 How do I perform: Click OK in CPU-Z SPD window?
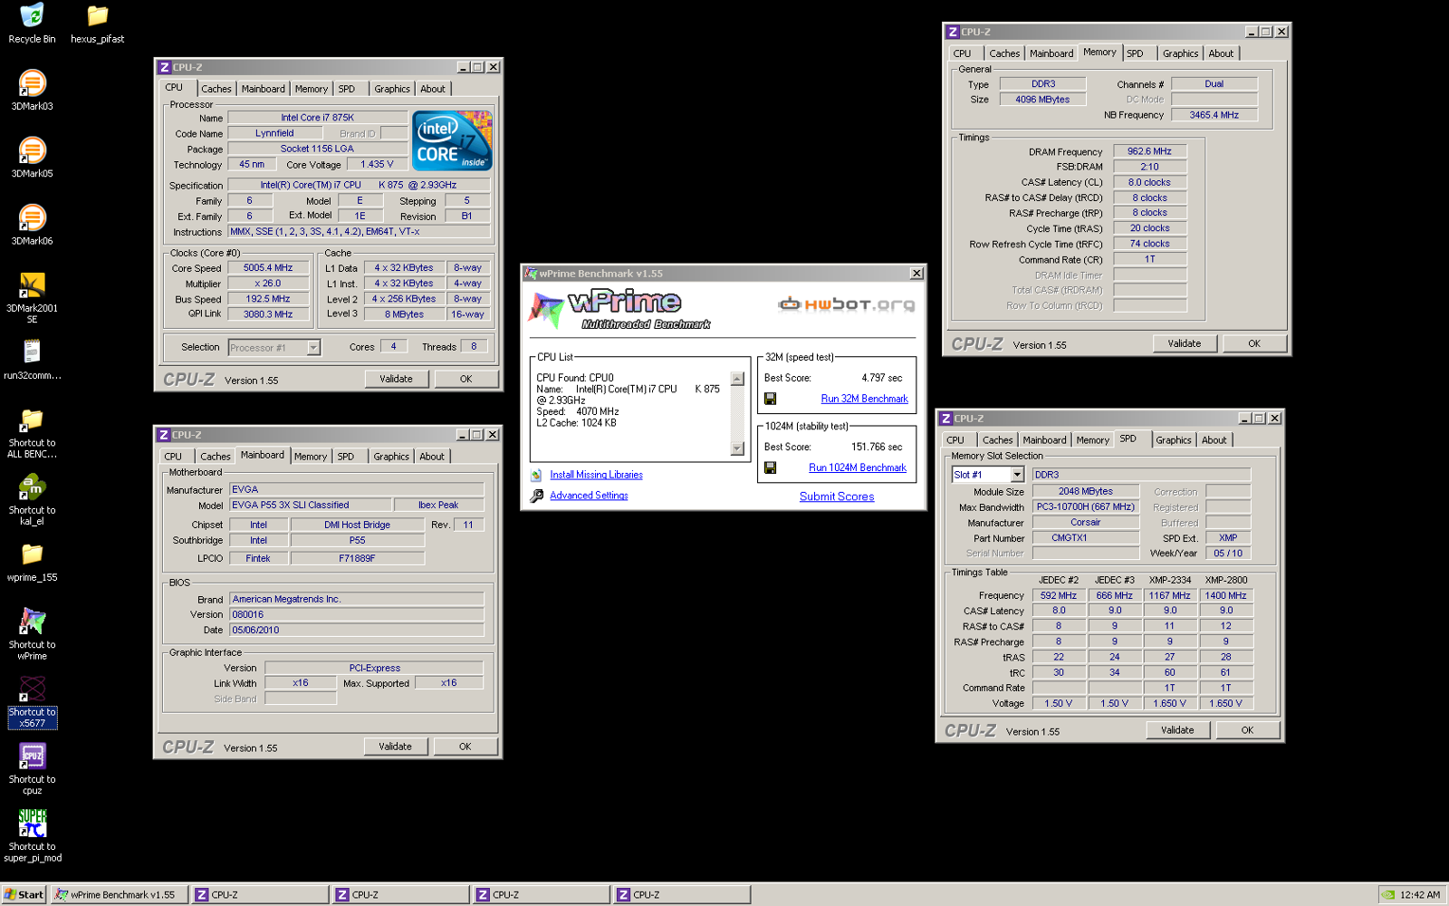coord(1247,730)
